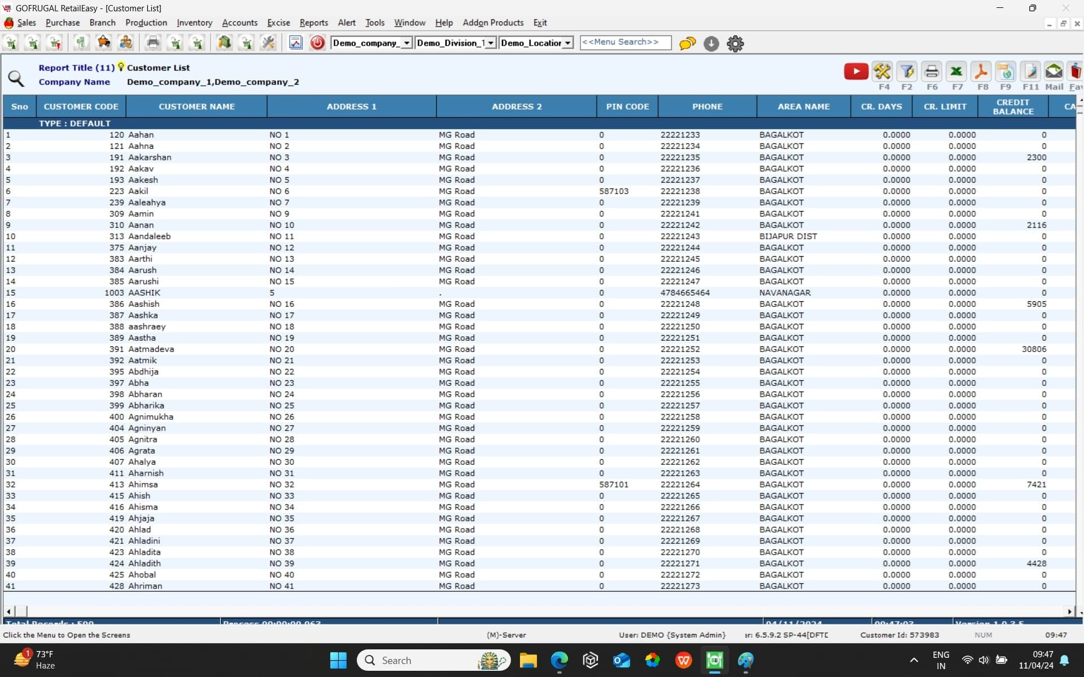
Task: Export report to PDF with F8 icon
Action: (981, 72)
